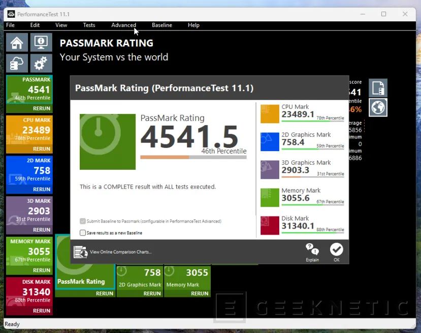Click View Online Comparison Charts link
The height and width of the screenshot is (333, 421).
click(120, 252)
